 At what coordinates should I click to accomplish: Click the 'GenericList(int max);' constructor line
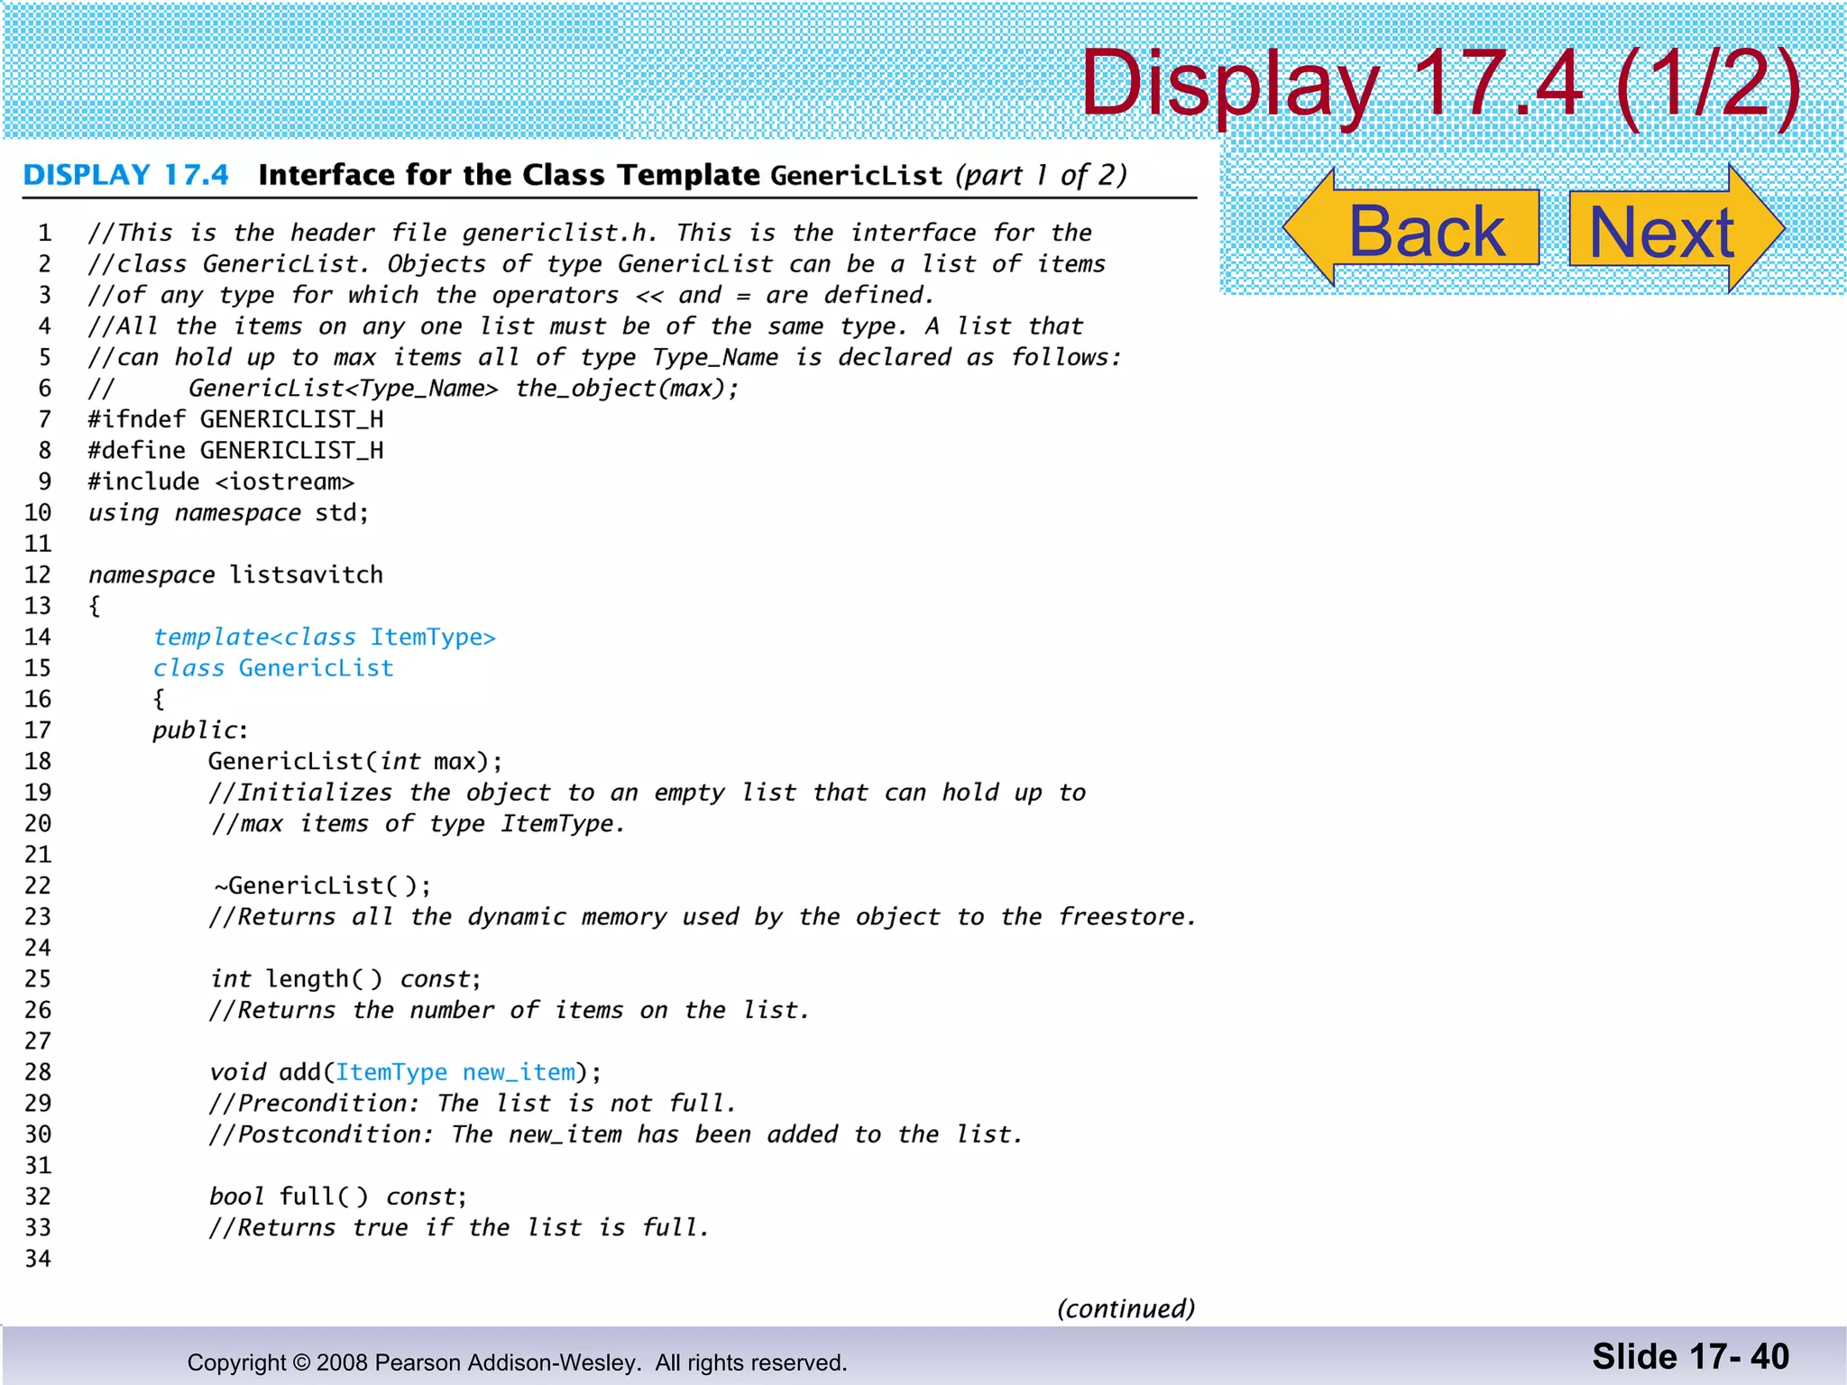point(355,762)
